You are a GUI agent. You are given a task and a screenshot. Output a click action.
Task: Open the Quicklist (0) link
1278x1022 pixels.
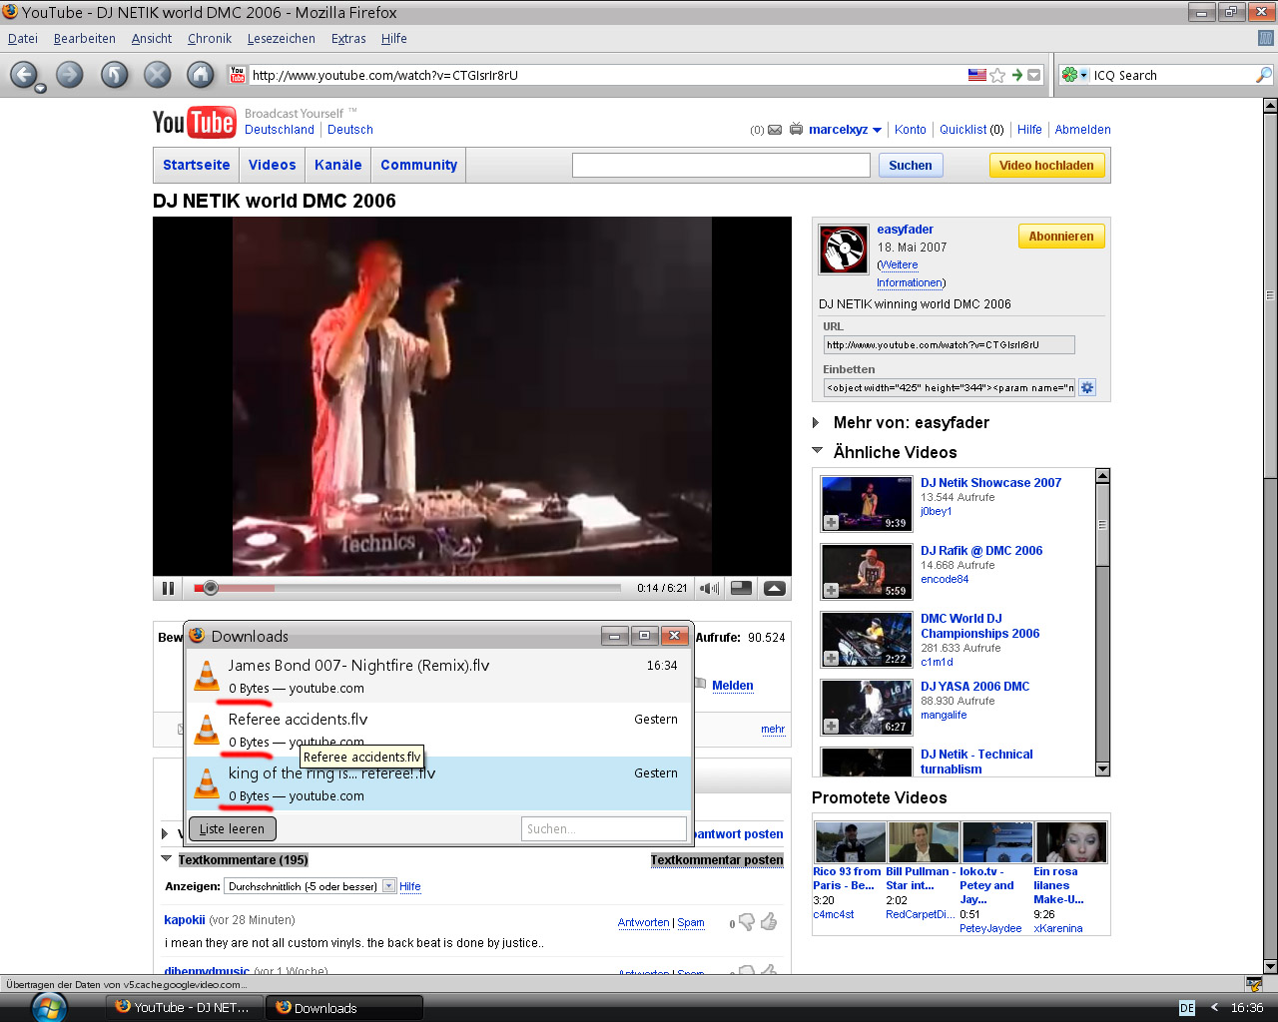[x=971, y=130]
